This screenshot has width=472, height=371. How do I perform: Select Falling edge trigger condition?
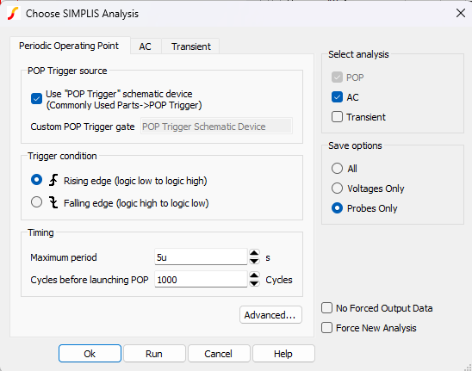36,202
